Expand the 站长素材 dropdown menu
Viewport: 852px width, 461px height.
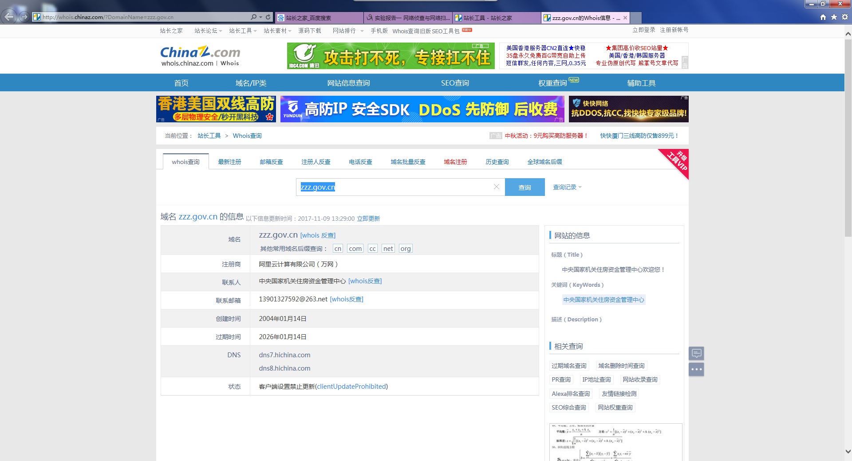277,31
